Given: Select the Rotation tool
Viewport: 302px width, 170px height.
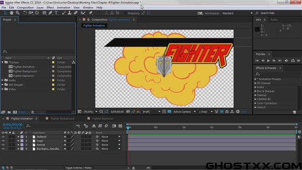Looking at the screenshot, I should 25,13.
